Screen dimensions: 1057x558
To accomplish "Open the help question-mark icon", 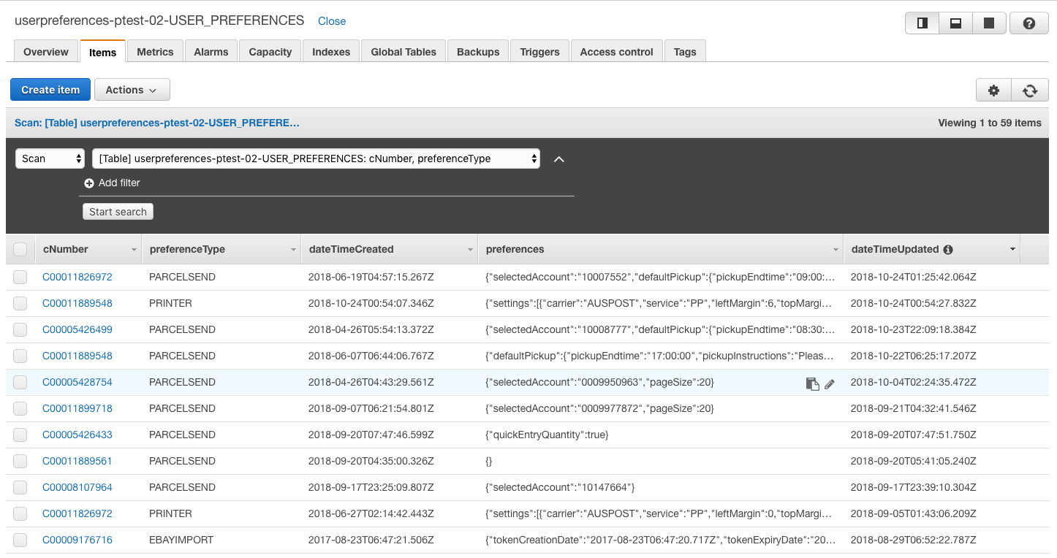I will click(1029, 23).
